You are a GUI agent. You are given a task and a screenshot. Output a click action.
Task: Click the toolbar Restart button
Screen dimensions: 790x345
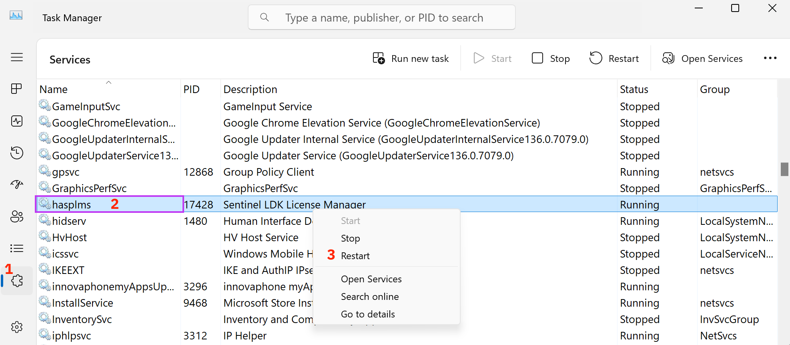point(614,58)
